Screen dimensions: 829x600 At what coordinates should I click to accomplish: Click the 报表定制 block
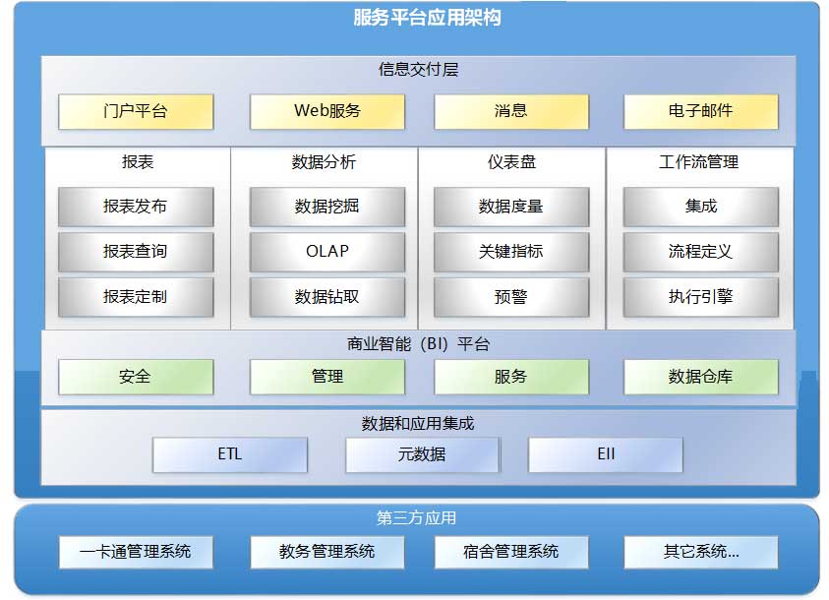click(x=136, y=298)
